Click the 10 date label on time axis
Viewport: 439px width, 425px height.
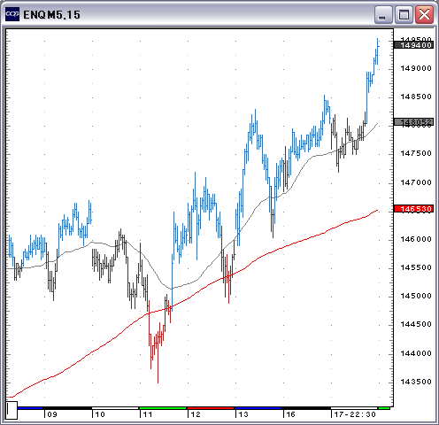[x=100, y=414]
